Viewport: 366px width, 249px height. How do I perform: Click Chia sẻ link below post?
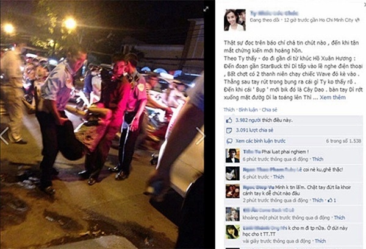(270, 110)
